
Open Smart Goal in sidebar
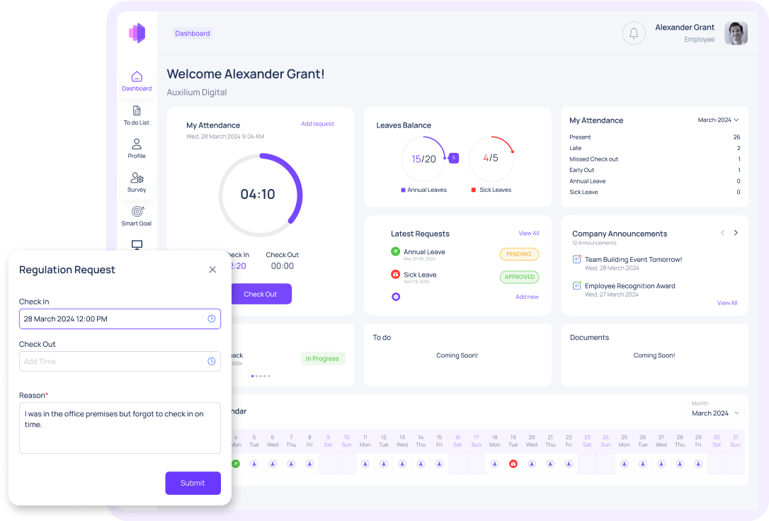[137, 216]
